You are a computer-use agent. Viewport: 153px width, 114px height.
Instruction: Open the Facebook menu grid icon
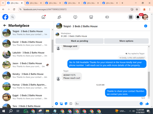tap(131, 17)
